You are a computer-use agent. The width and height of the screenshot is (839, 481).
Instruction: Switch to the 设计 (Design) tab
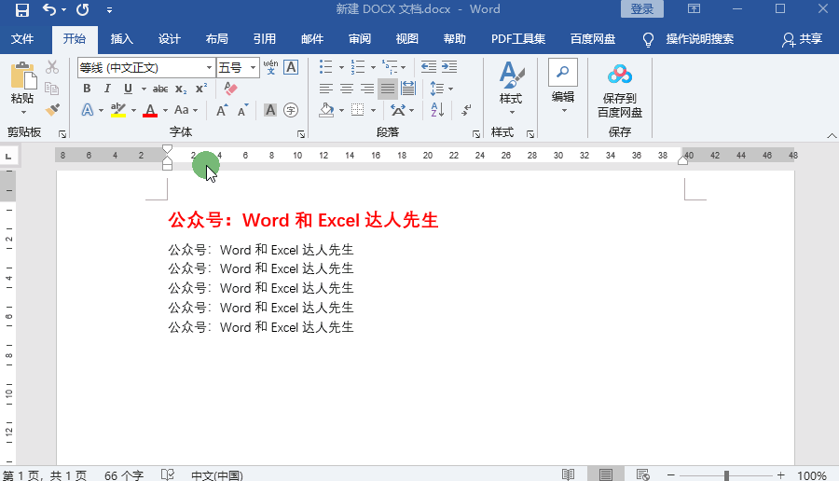(x=169, y=39)
